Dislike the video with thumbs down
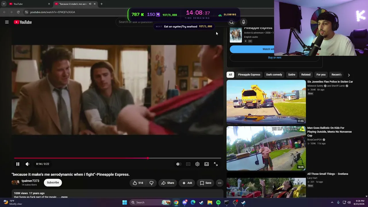 tap(152, 183)
